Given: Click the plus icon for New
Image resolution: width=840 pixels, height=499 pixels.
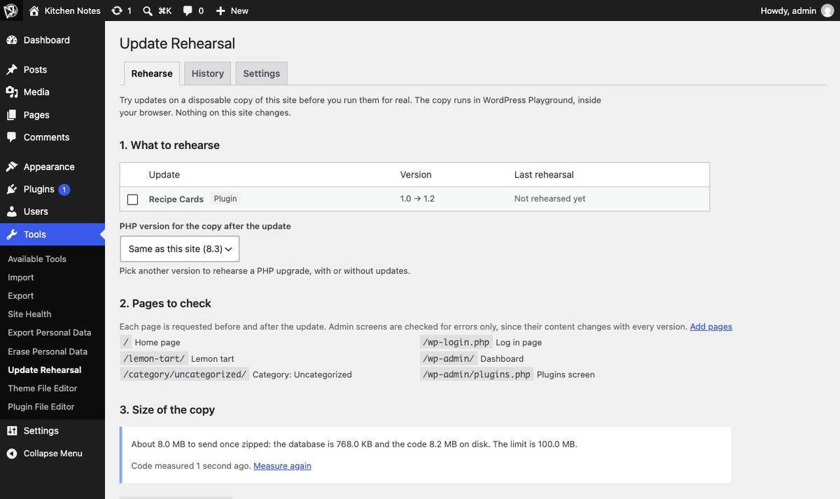Looking at the screenshot, I should (220, 11).
